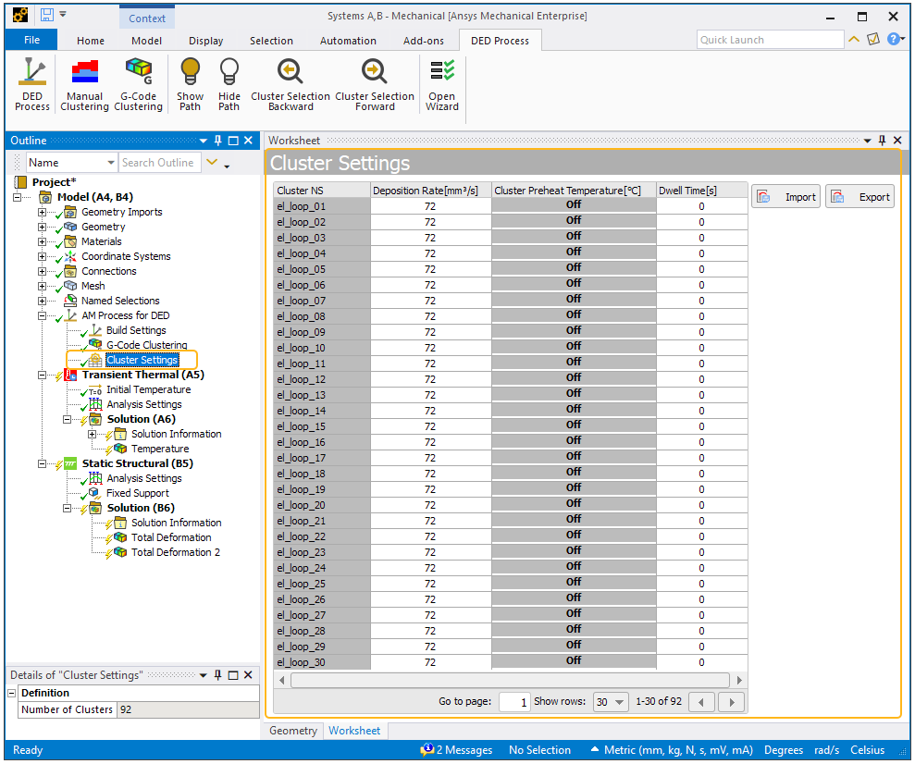Switch to the Automation ribbon tab
This screenshot has width=915, height=764.
[x=348, y=41]
